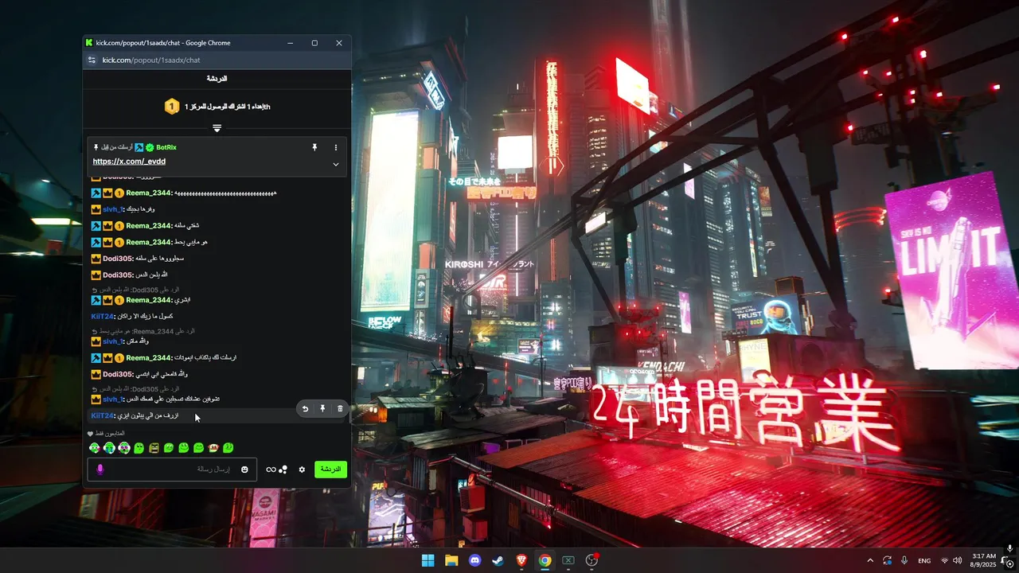1019x573 pixels.
Task: Click the sync icon in the system tray
Action: [x=887, y=560]
